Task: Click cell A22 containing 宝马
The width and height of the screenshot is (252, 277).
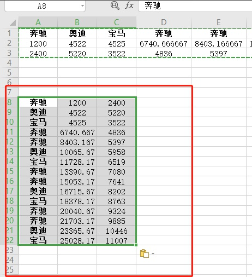Action: 38,240
